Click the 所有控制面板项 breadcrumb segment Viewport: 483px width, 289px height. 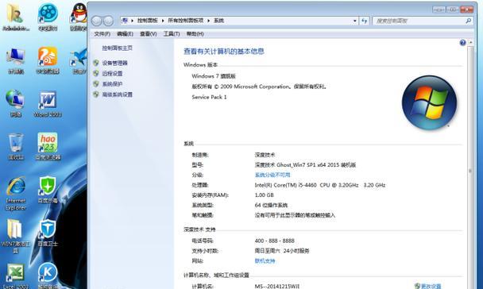(186, 21)
